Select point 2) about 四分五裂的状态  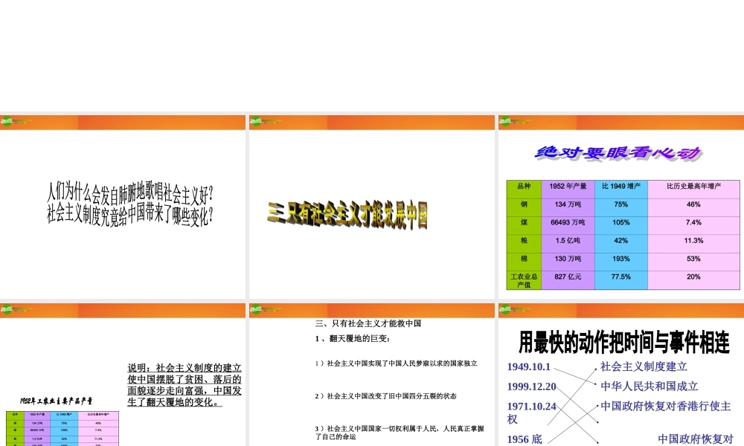pyautogui.click(x=385, y=396)
